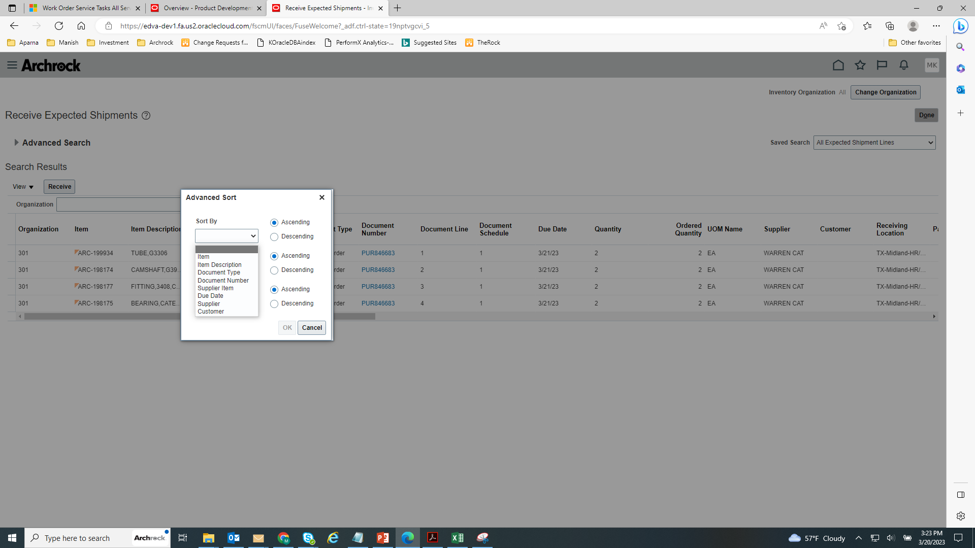Open document PUR846683 via its link
975x548 pixels.
[378, 253]
